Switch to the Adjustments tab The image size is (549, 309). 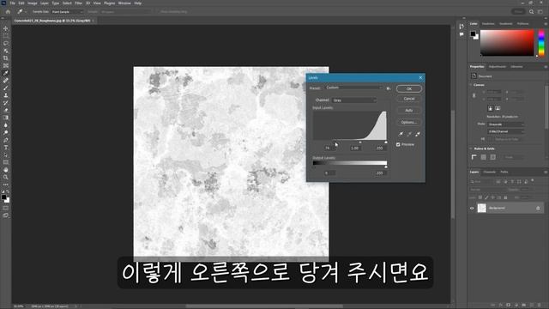pos(498,67)
